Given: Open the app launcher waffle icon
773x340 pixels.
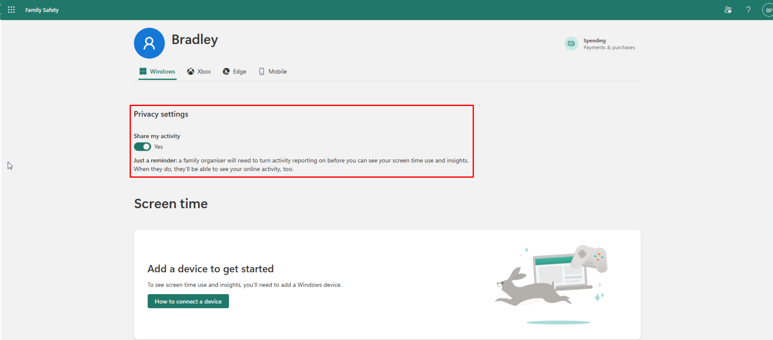Looking at the screenshot, I should click(11, 10).
